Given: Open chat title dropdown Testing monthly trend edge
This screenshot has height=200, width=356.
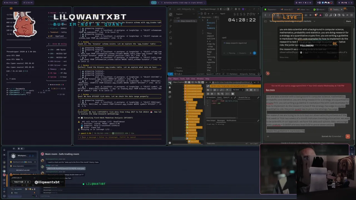Looking at the screenshot, I should [x=314, y=21].
